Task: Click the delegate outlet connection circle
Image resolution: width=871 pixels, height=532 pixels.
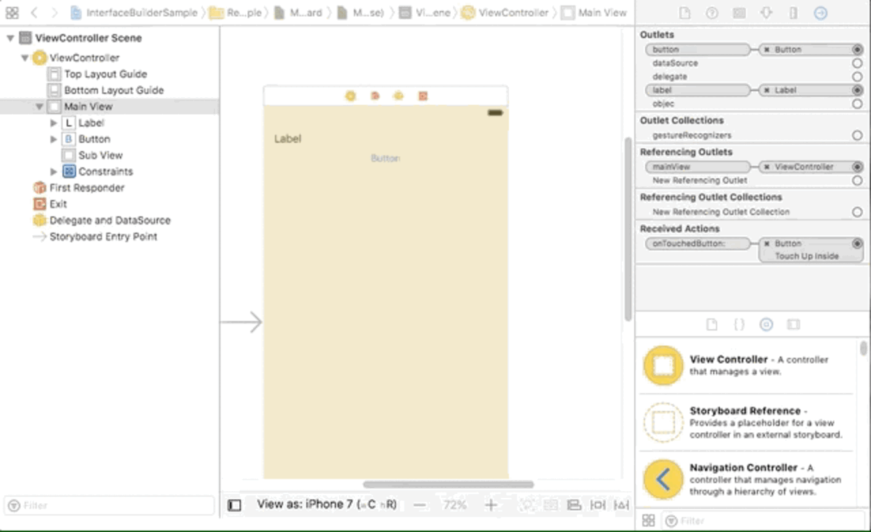Action: click(x=857, y=76)
